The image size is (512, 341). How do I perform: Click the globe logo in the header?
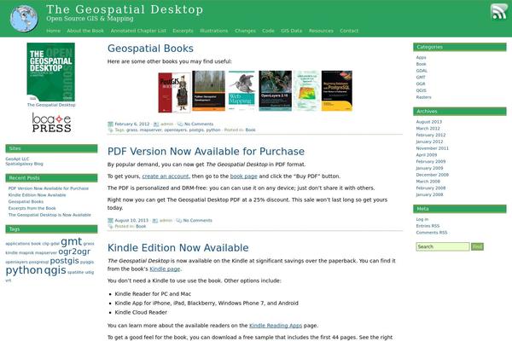(x=24, y=18)
